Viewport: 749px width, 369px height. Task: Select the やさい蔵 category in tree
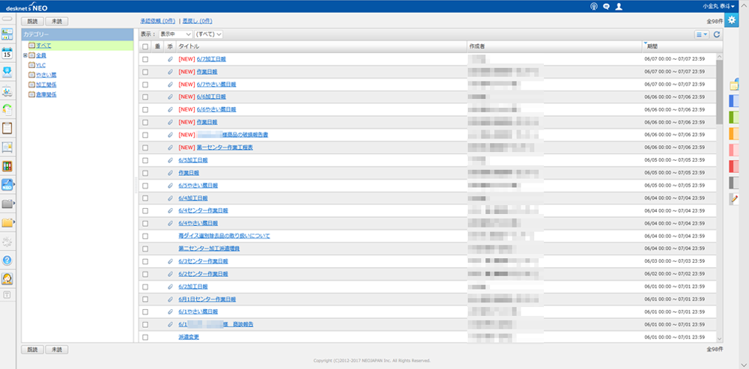click(46, 75)
